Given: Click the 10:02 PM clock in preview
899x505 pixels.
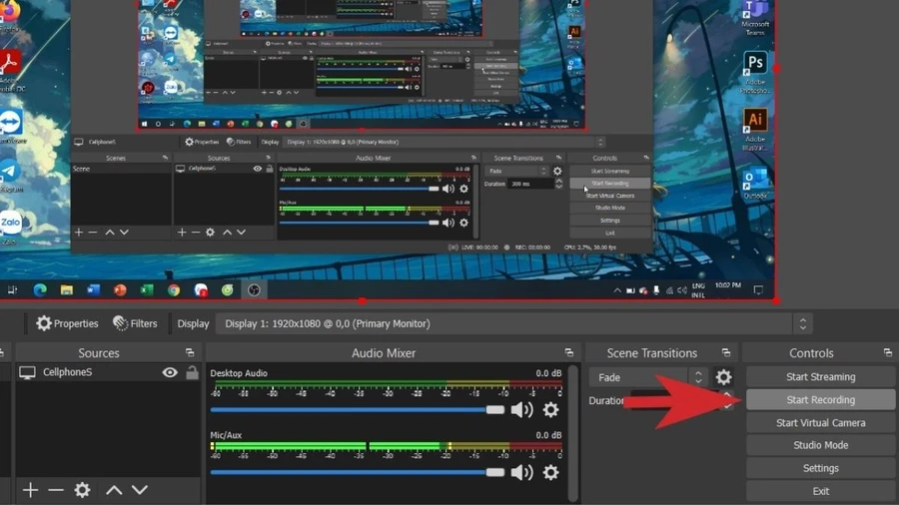Looking at the screenshot, I should [x=727, y=285].
